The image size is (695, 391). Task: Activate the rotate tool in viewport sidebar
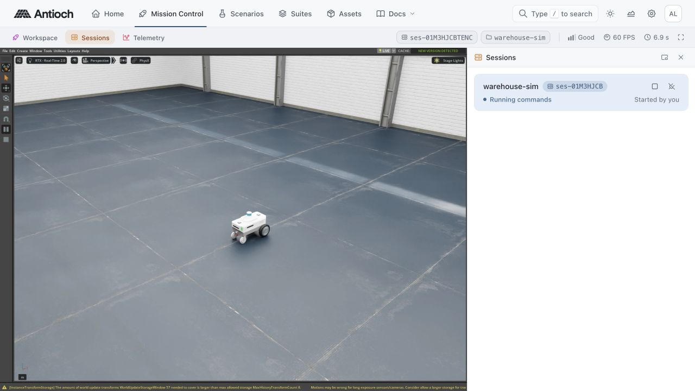point(6,98)
